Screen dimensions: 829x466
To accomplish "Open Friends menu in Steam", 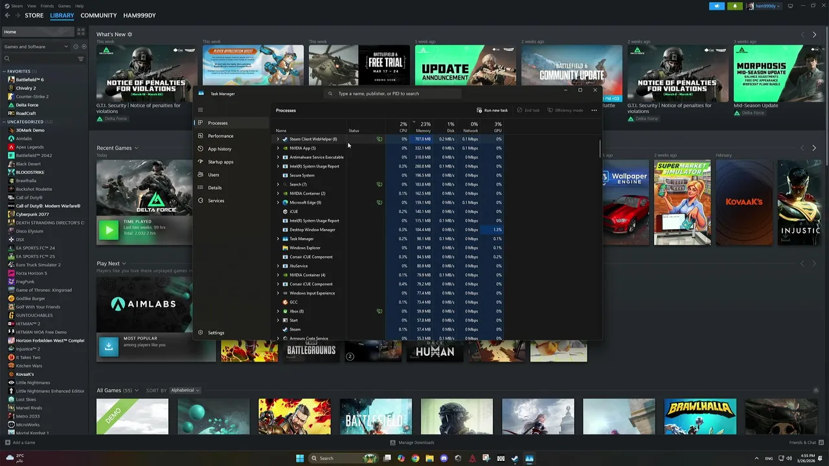I will 47,6.
